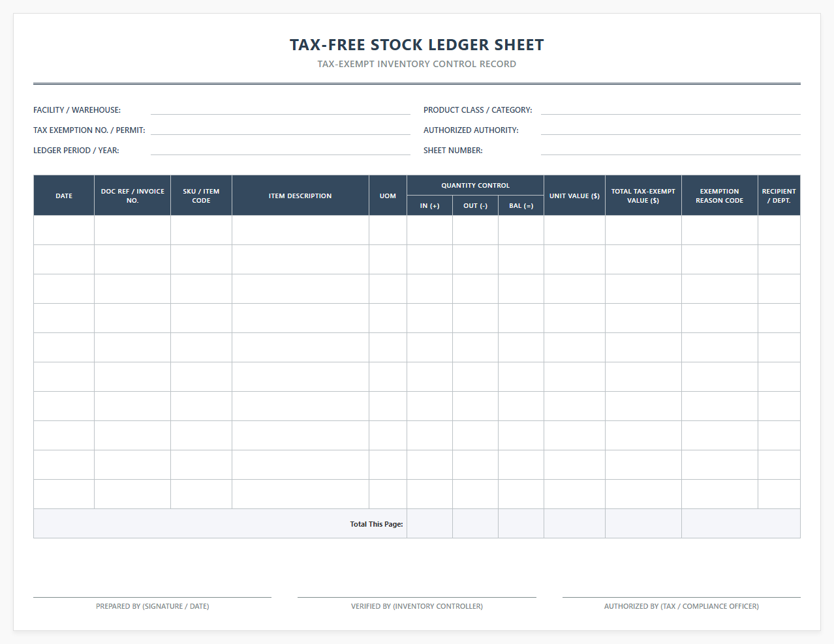This screenshot has width=834, height=644.
Task: Click the Sheet Number field
Action: (671, 150)
